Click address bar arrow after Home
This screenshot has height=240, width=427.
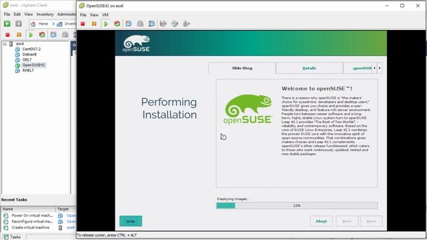53,24
